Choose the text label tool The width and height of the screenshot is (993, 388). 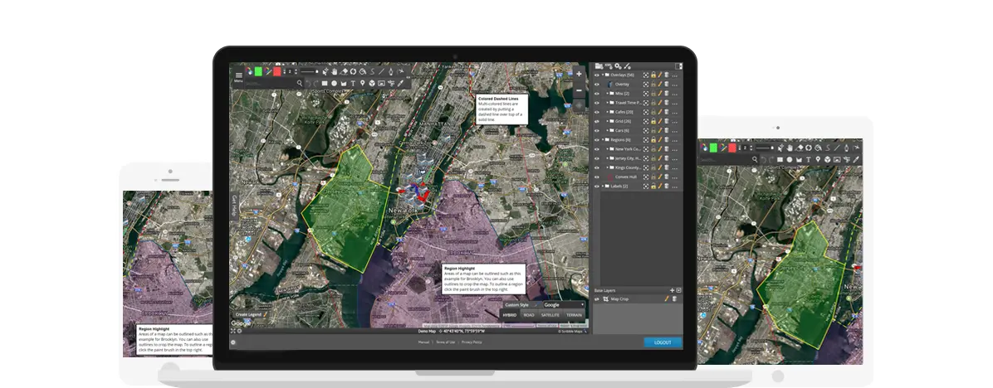point(353,83)
